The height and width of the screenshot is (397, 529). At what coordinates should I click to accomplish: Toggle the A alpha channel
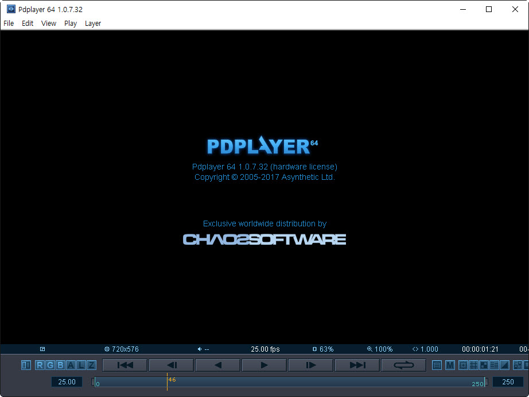tap(71, 365)
